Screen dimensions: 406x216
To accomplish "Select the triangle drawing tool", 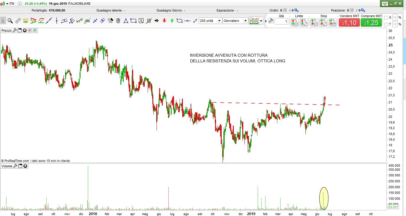I will (126, 21).
